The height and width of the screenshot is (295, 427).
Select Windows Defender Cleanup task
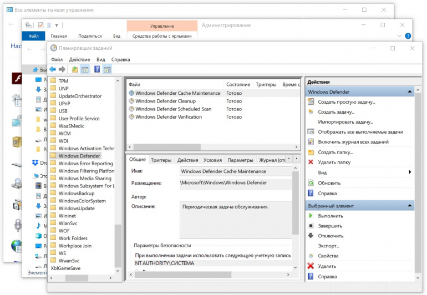tap(166, 101)
